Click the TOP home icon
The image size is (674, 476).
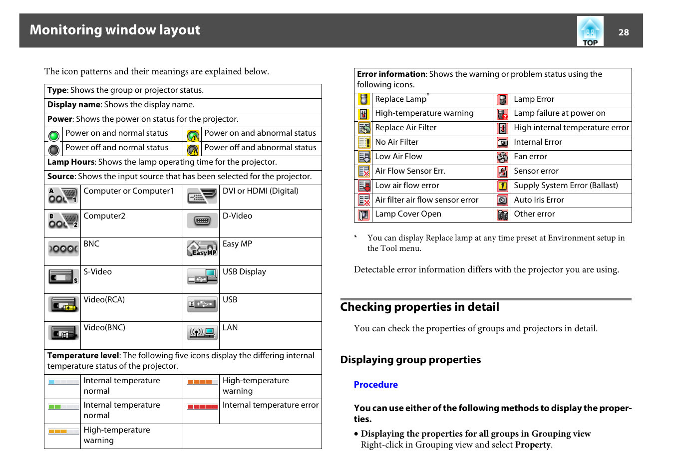coord(590,31)
